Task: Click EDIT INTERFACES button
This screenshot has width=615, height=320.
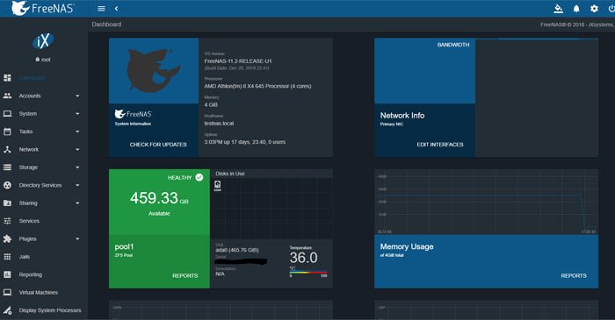Action: click(439, 145)
